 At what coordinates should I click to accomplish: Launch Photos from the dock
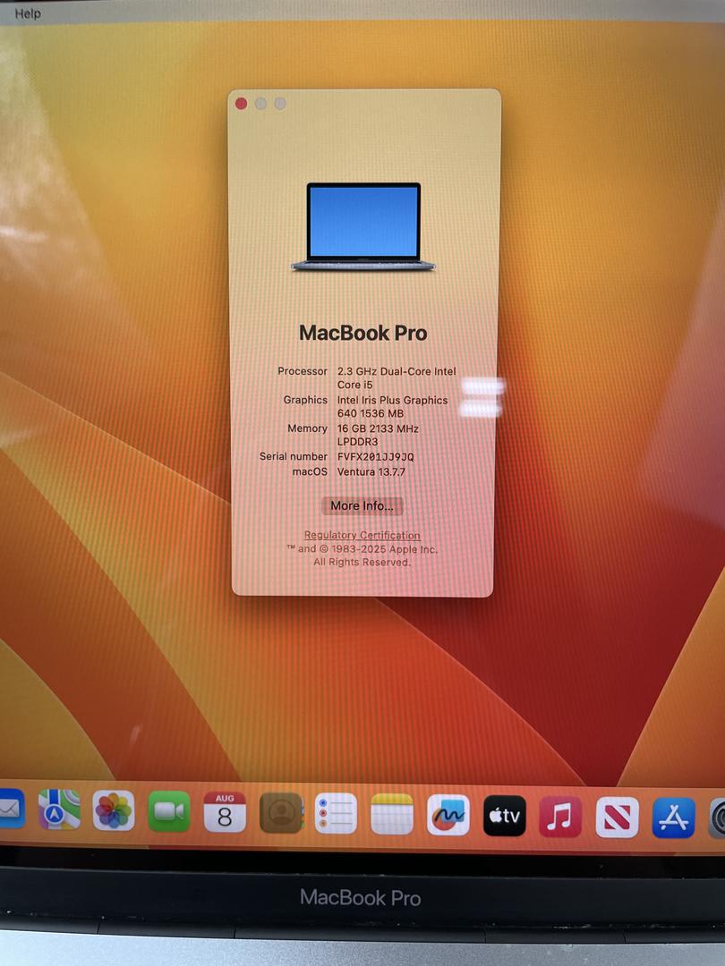click(x=114, y=811)
